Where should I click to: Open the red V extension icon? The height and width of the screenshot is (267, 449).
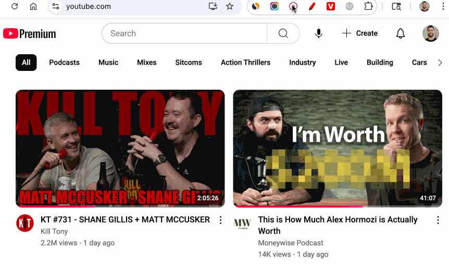point(331,6)
